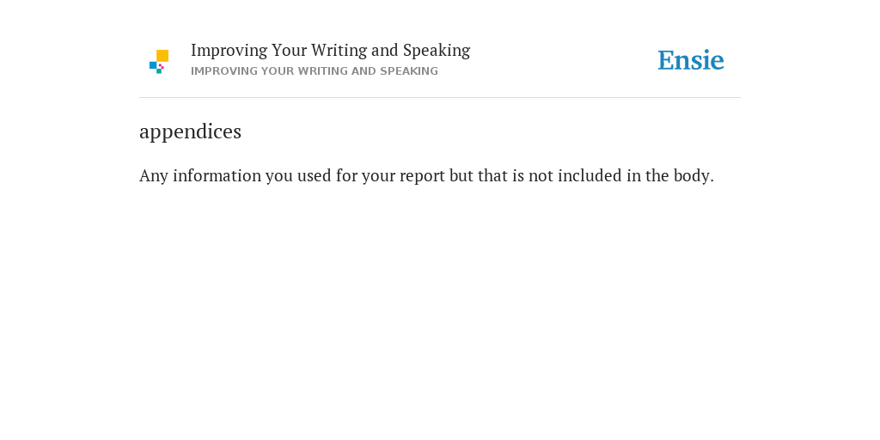Click the teal square in the logo
This screenshot has width=880, height=440.
(x=159, y=71)
